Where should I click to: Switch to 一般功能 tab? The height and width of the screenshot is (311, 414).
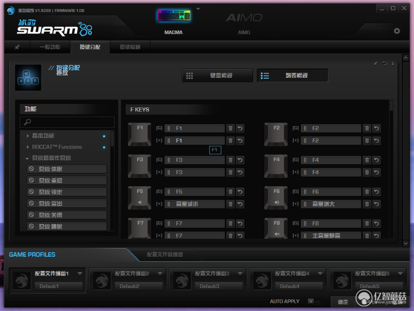50,47
